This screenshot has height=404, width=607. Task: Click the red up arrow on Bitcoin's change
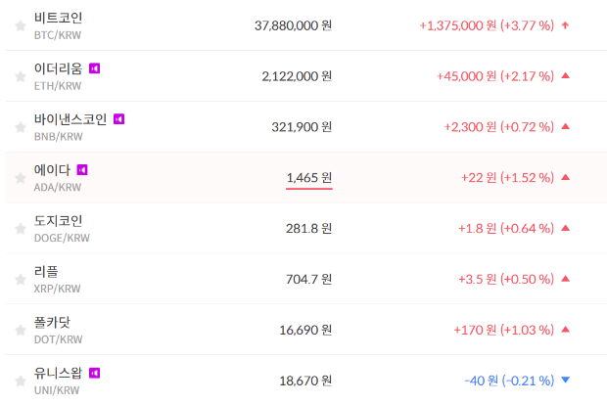[565, 24]
